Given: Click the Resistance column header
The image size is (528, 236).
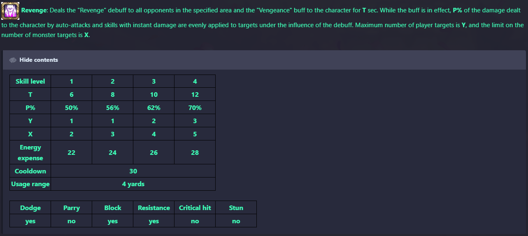Looking at the screenshot, I should [x=154, y=208].
